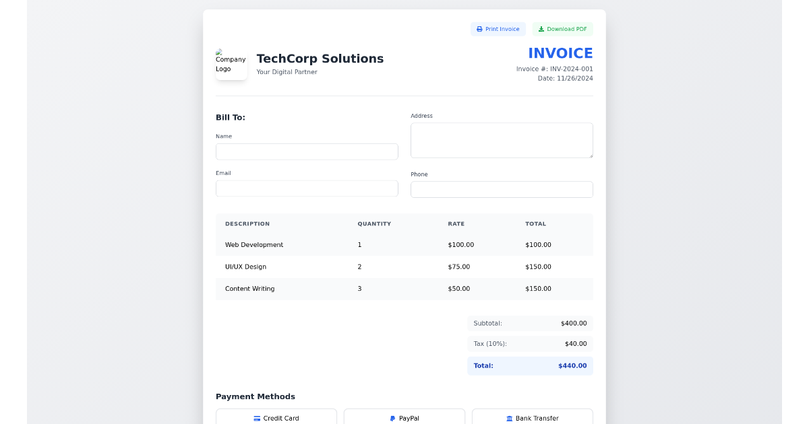Image resolution: width=809 pixels, height=424 pixels.
Task: Click the TechCorp Solutions company name
Action: pyautogui.click(x=320, y=59)
